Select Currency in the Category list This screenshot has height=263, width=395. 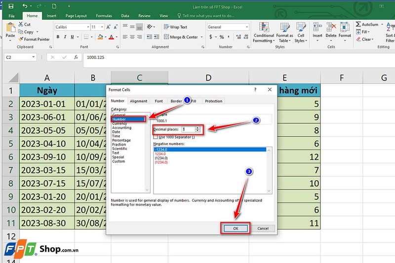(x=119, y=123)
